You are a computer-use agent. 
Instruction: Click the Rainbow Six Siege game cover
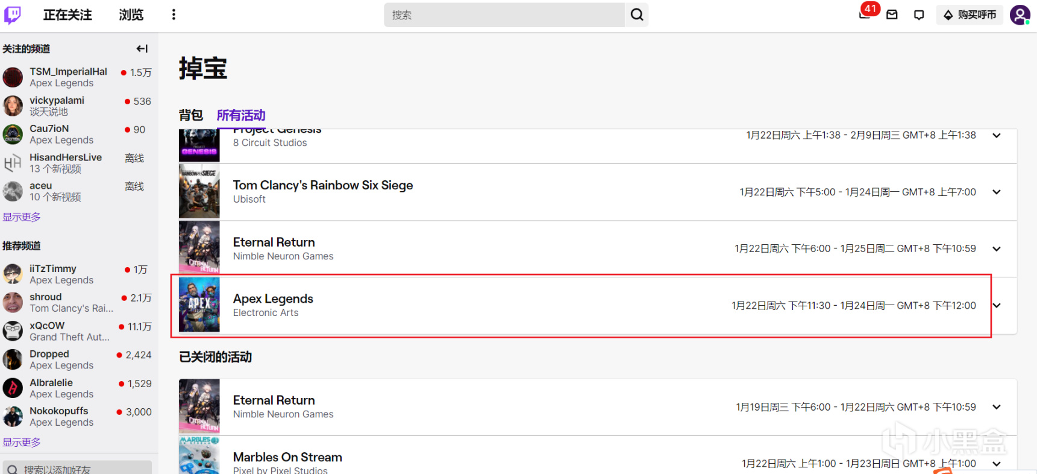coord(199,191)
